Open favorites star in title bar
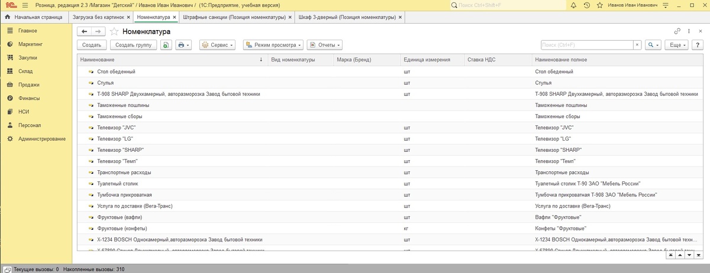 pyautogui.click(x=599, y=5)
